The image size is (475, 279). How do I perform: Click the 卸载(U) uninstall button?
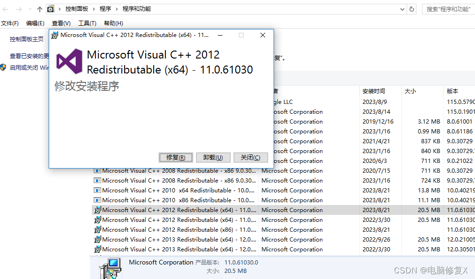pyautogui.click(x=213, y=157)
